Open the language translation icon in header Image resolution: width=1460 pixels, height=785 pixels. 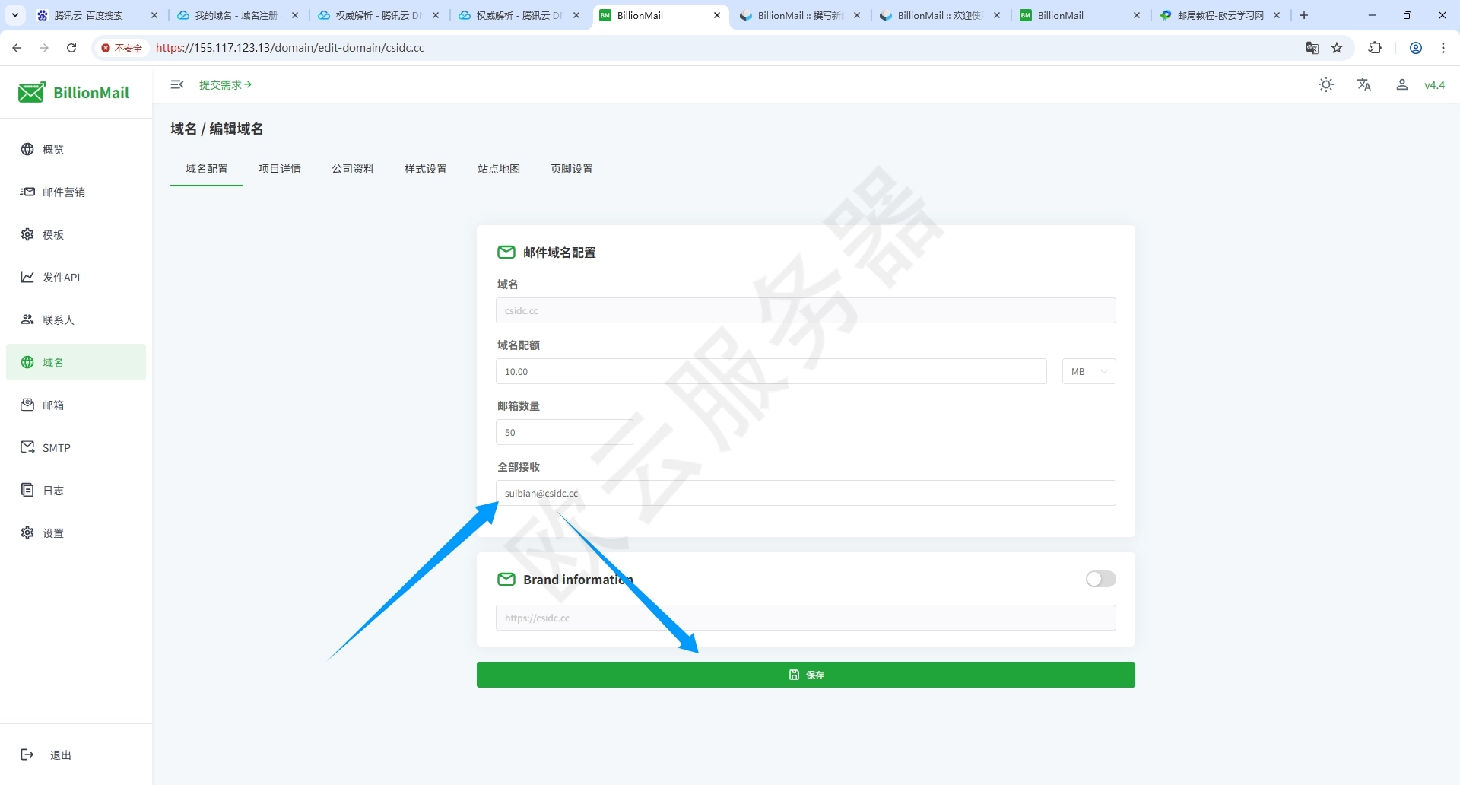[x=1364, y=85]
